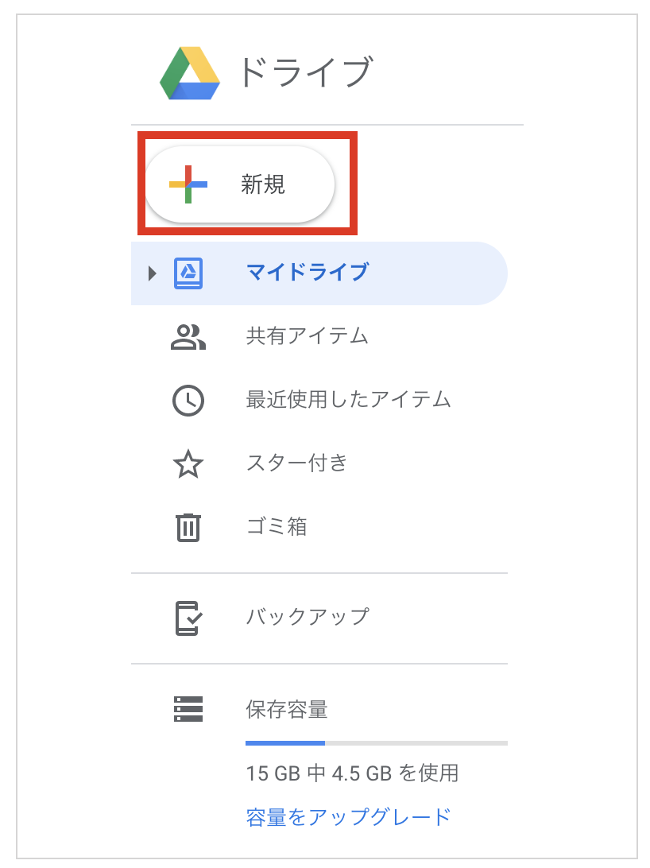Image resolution: width=650 pixels, height=868 pixels.
Task: Click the ドライブ title text
Action: [306, 72]
